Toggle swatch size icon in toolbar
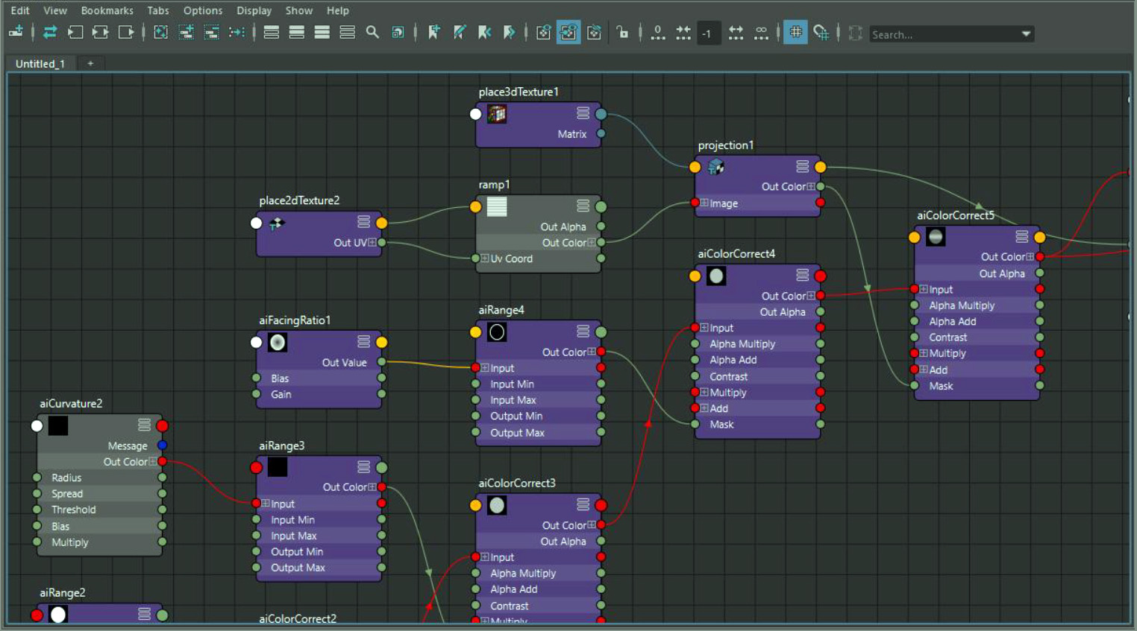This screenshot has width=1137, height=631. (x=398, y=32)
